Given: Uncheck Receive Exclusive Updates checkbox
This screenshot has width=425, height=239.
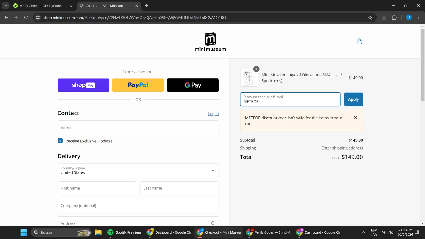Looking at the screenshot, I should pos(60,141).
